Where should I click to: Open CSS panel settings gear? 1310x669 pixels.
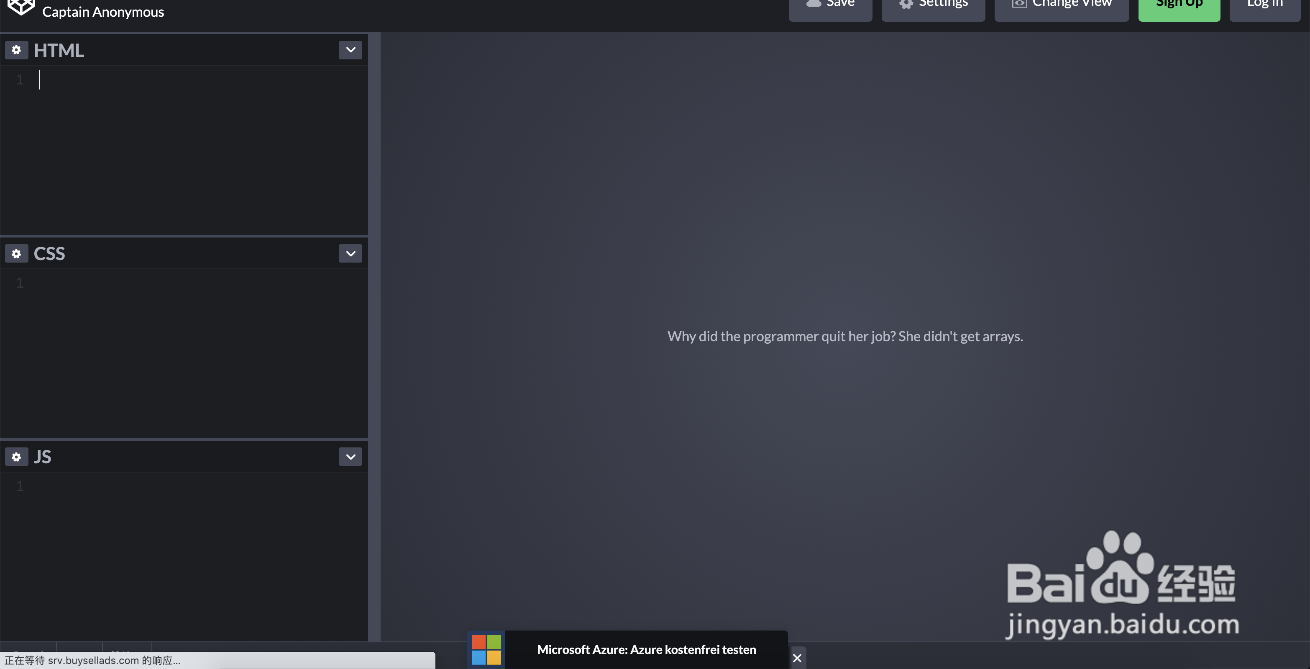[x=16, y=253]
